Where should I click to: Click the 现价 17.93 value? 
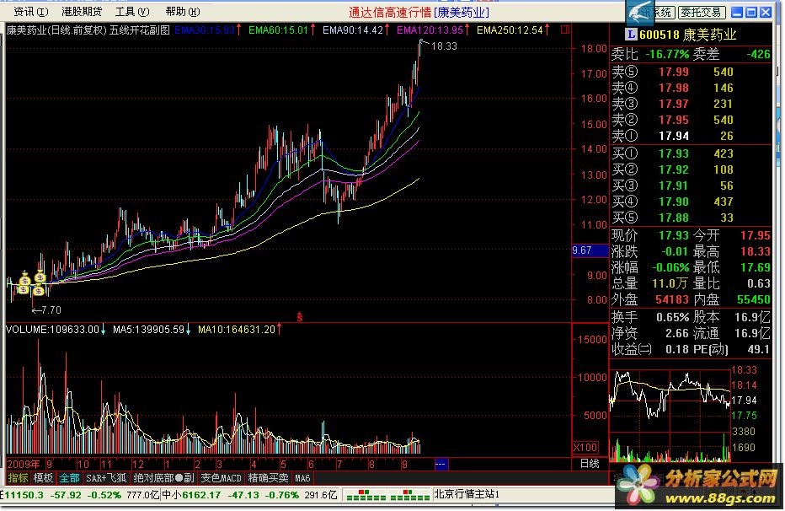[674, 235]
